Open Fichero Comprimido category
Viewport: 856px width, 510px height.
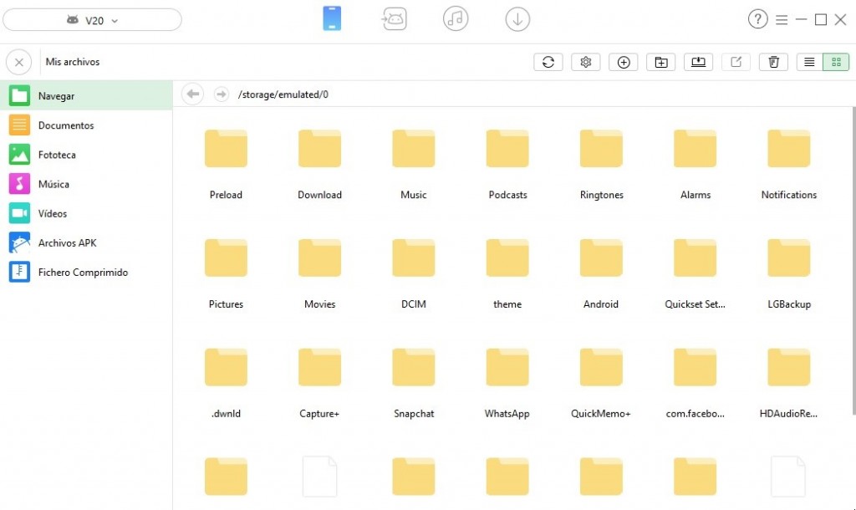coord(86,273)
